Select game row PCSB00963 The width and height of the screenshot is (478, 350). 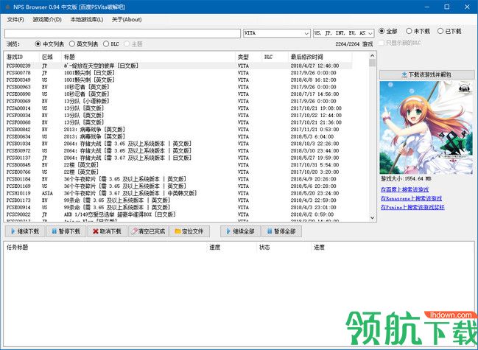(x=178, y=87)
